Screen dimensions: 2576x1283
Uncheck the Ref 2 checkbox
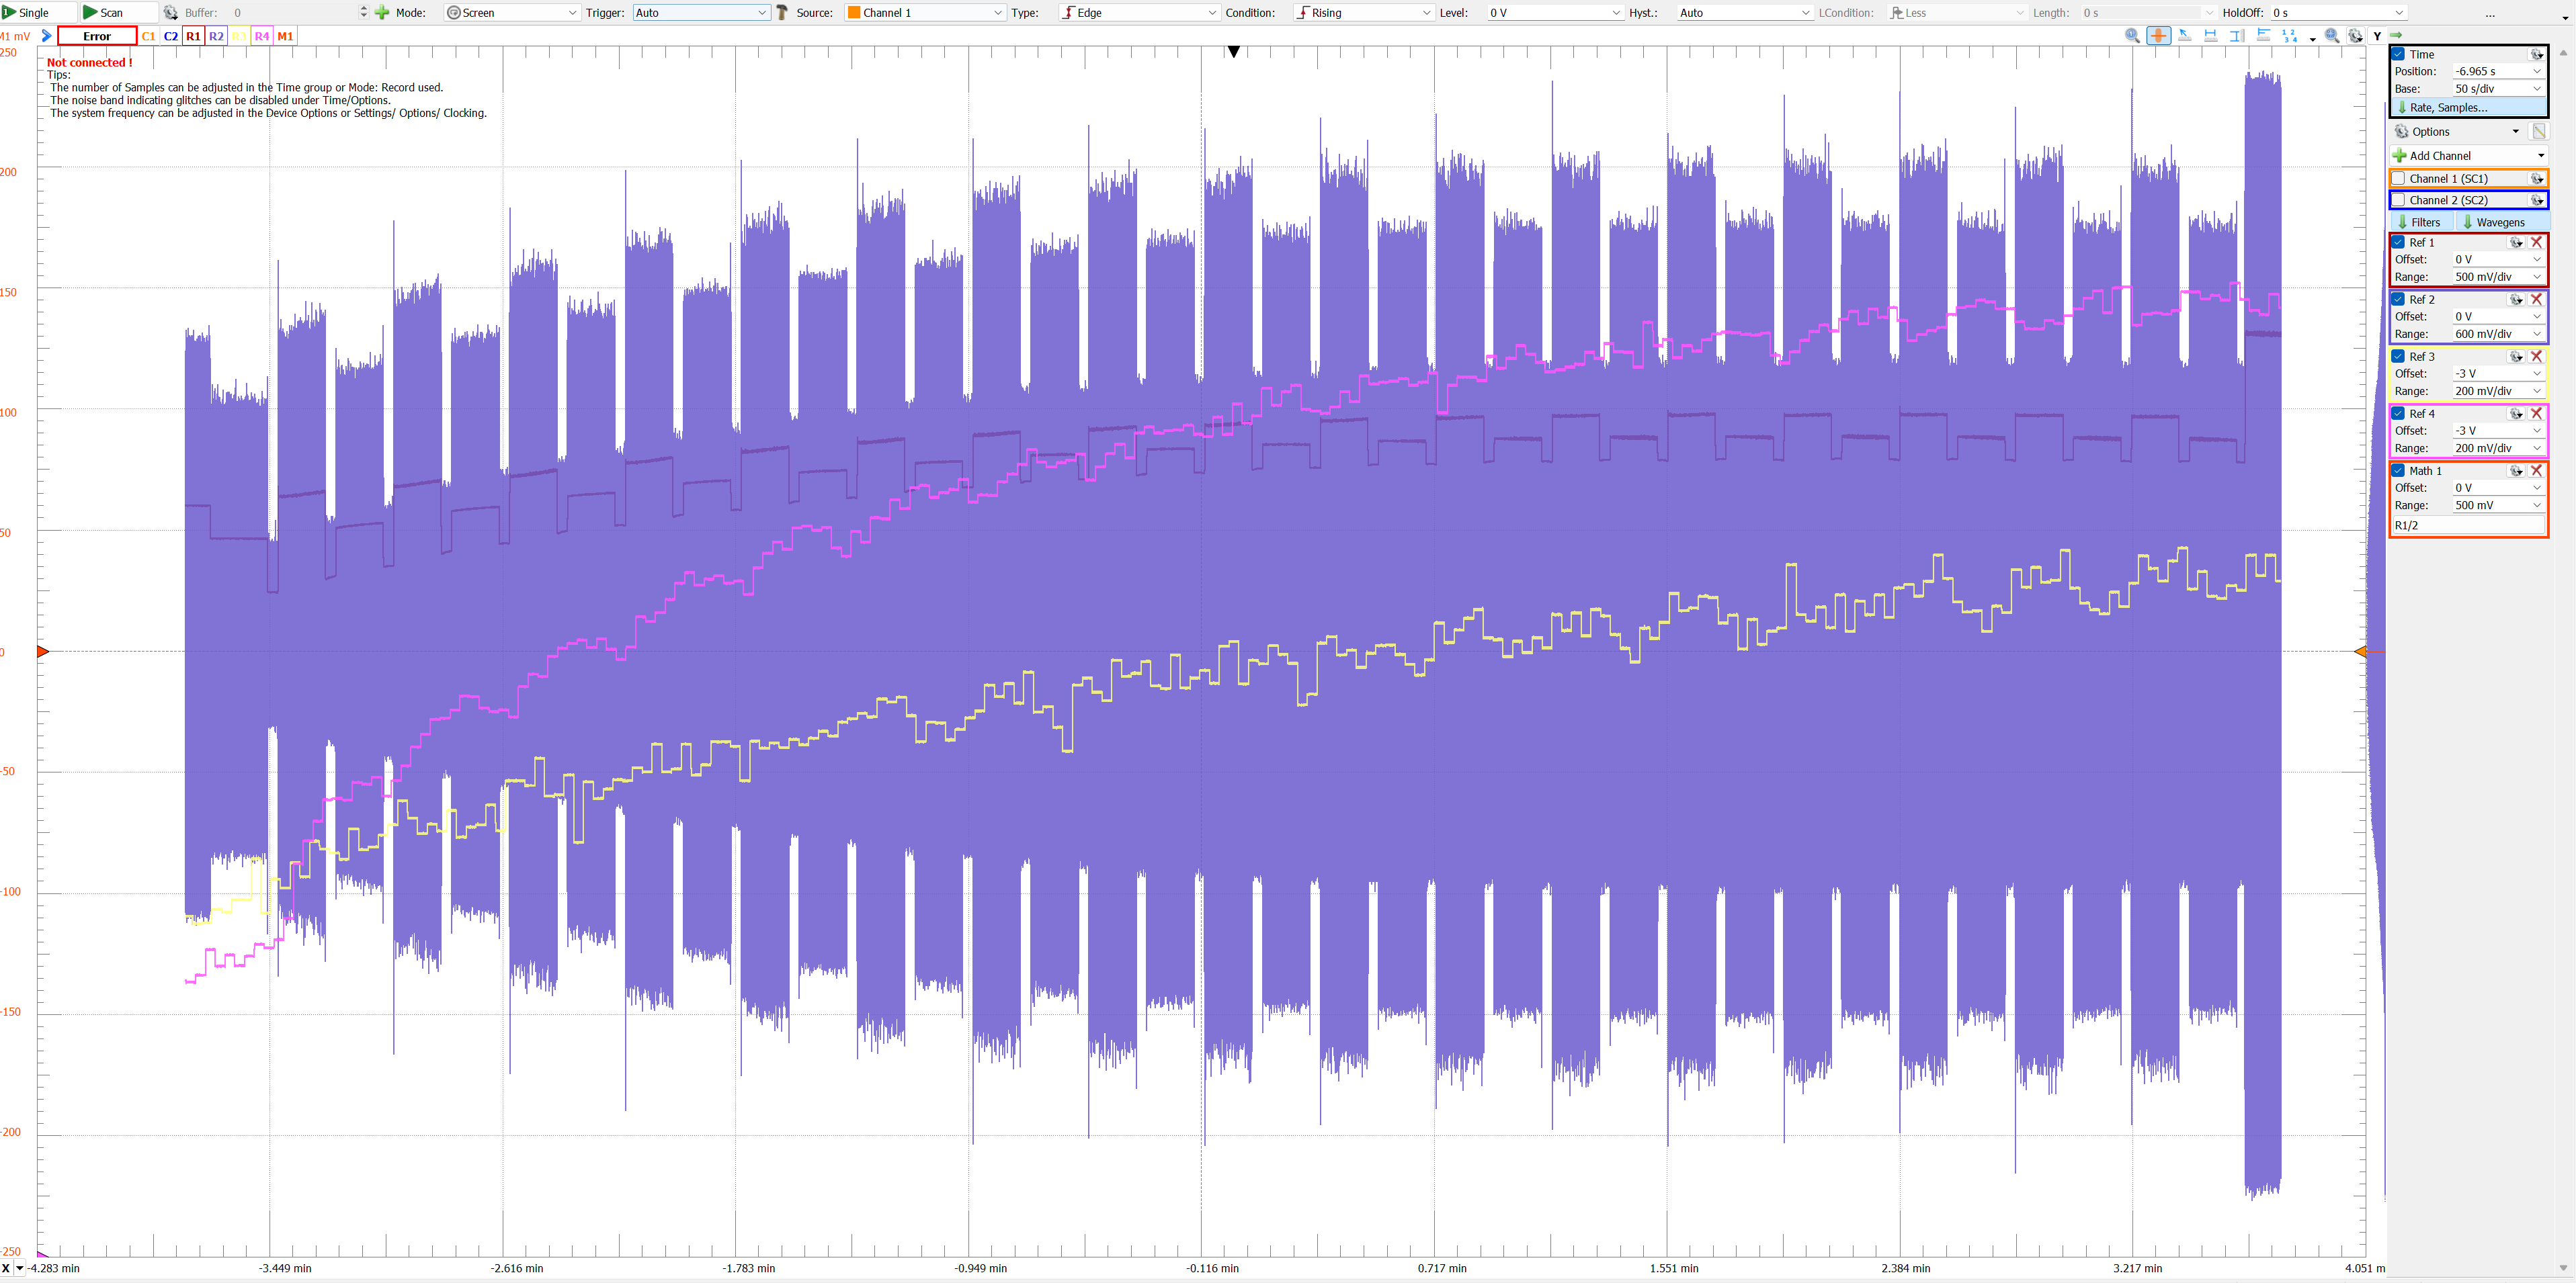coord(2399,300)
